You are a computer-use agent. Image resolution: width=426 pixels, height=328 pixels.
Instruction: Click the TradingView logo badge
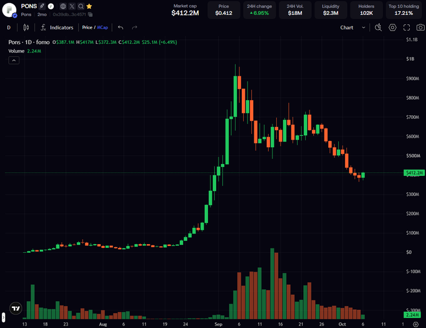(x=16, y=309)
